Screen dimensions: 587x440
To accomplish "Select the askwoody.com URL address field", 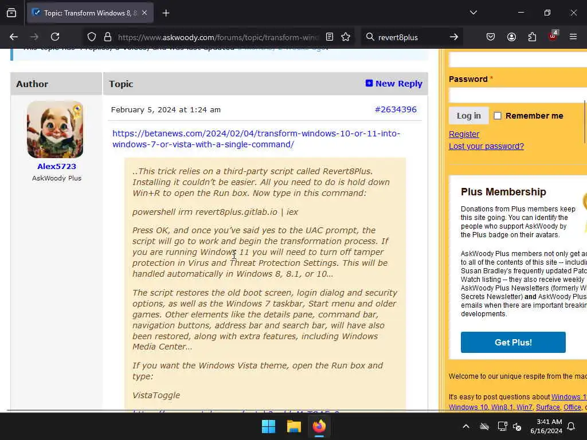I will click(218, 37).
